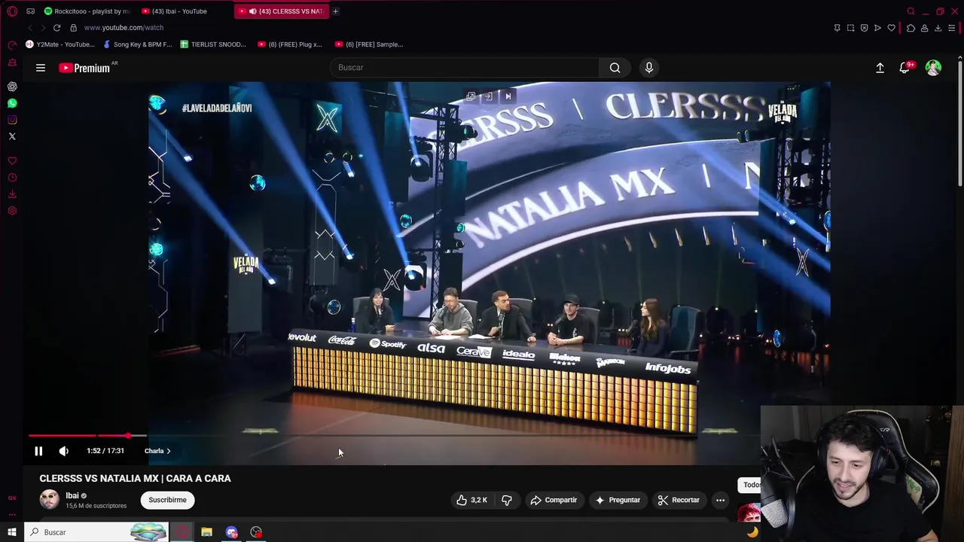Open the YouTube guide hamburger menu
The height and width of the screenshot is (542, 964).
pyautogui.click(x=41, y=68)
